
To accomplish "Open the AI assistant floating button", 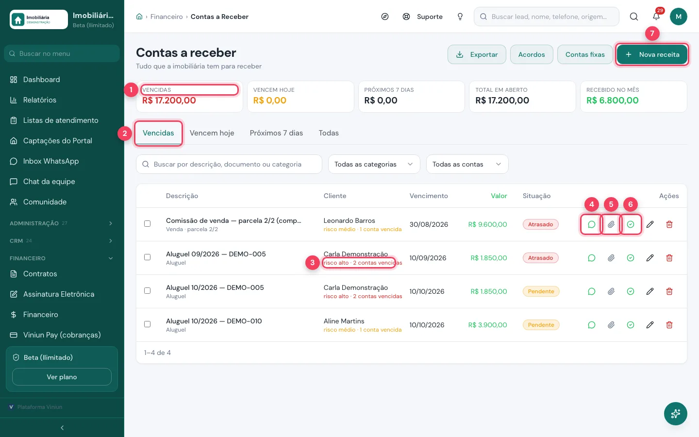I will pos(676,414).
